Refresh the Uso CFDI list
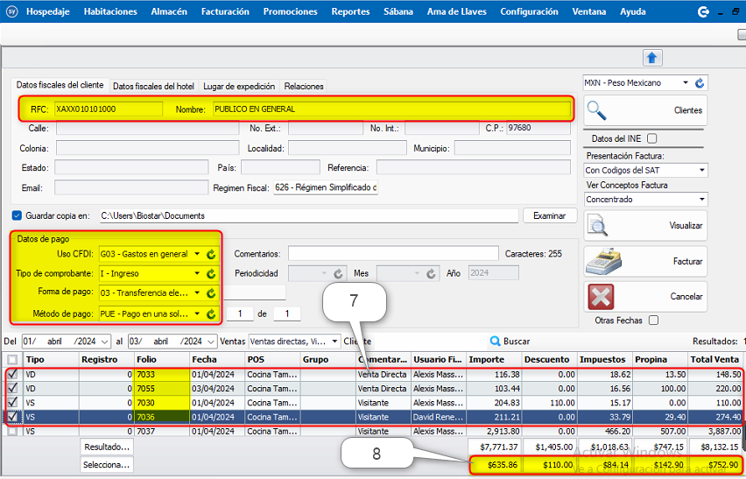Image resolution: width=746 pixels, height=479 pixels. tap(211, 254)
